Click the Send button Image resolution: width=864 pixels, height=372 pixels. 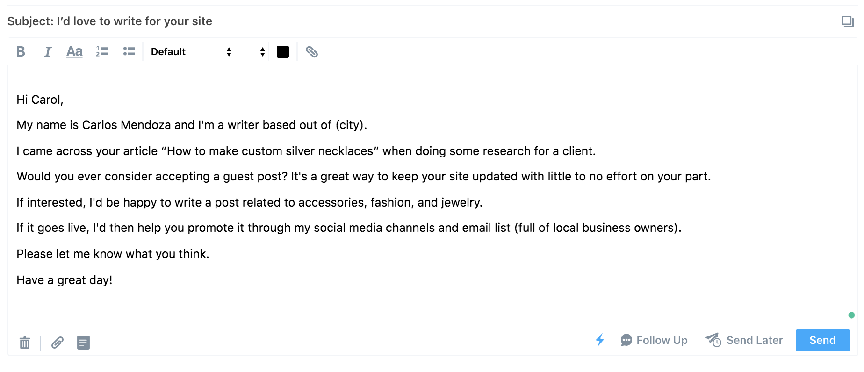tap(822, 340)
